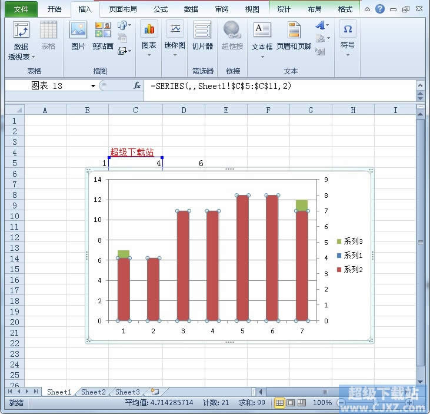
Task: Click the 切片器 slicer icon
Action: (202, 36)
